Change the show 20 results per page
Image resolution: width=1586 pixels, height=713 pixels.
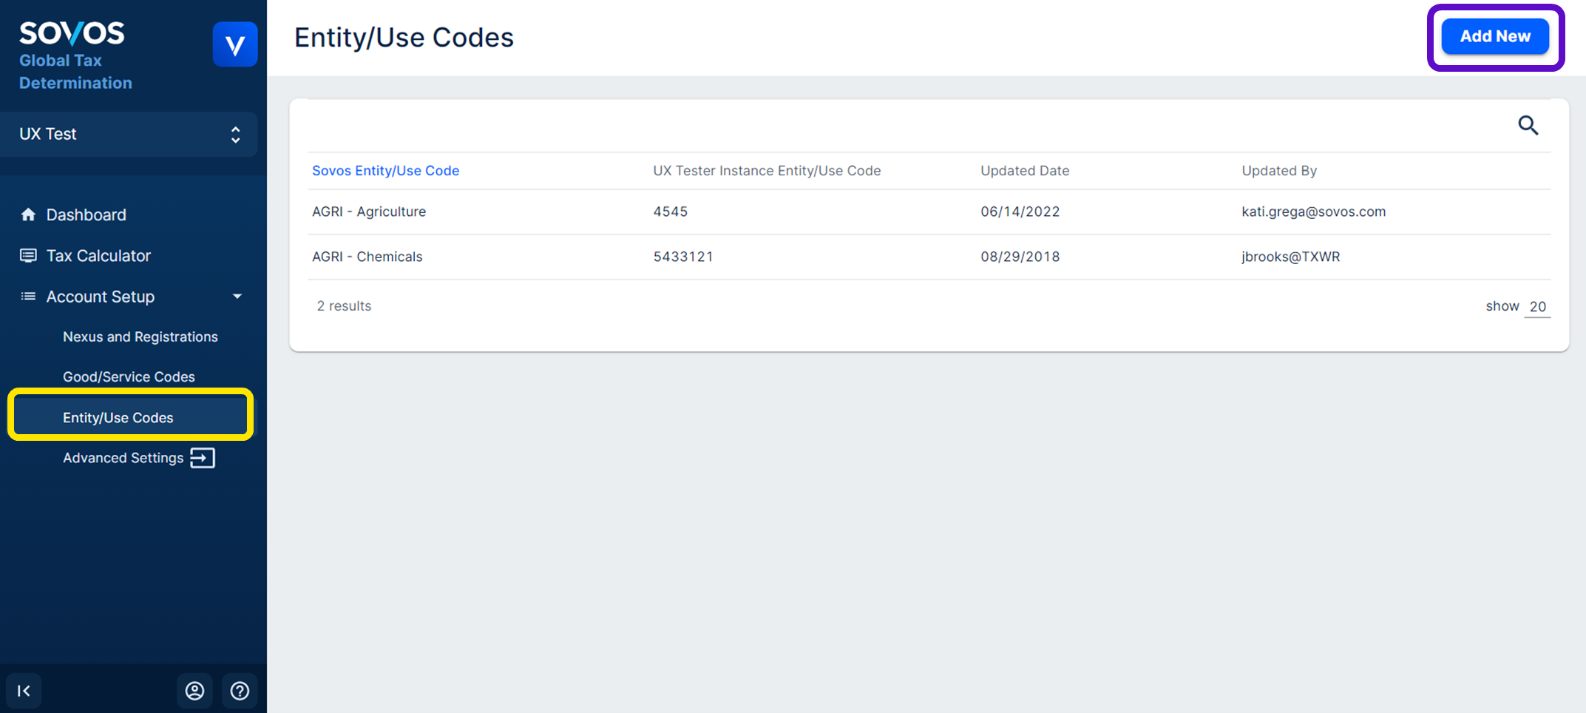(1537, 306)
